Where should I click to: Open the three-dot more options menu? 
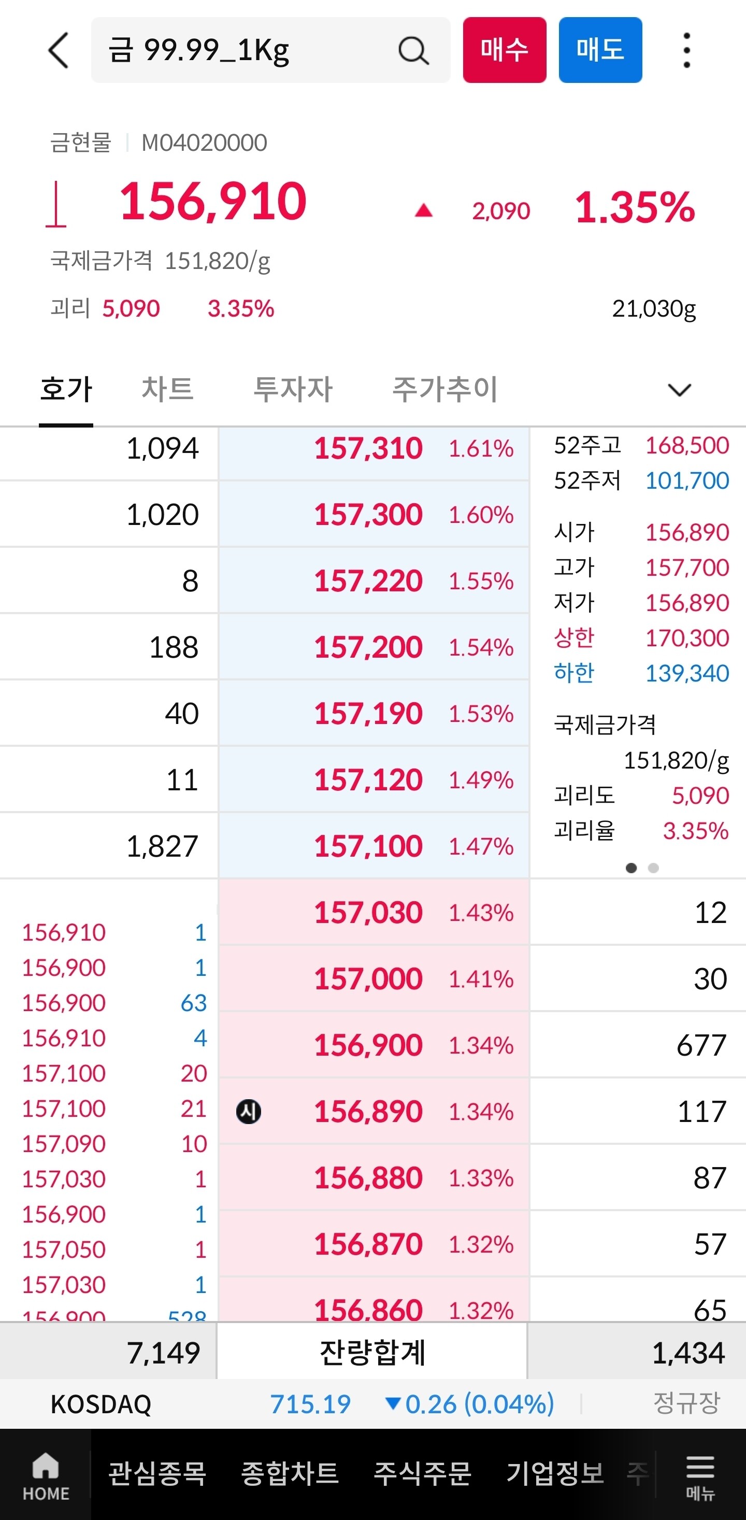coord(686,50)
